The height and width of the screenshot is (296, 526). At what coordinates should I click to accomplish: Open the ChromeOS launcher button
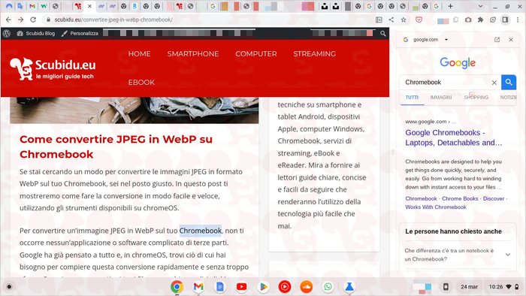tap(9, 287)
